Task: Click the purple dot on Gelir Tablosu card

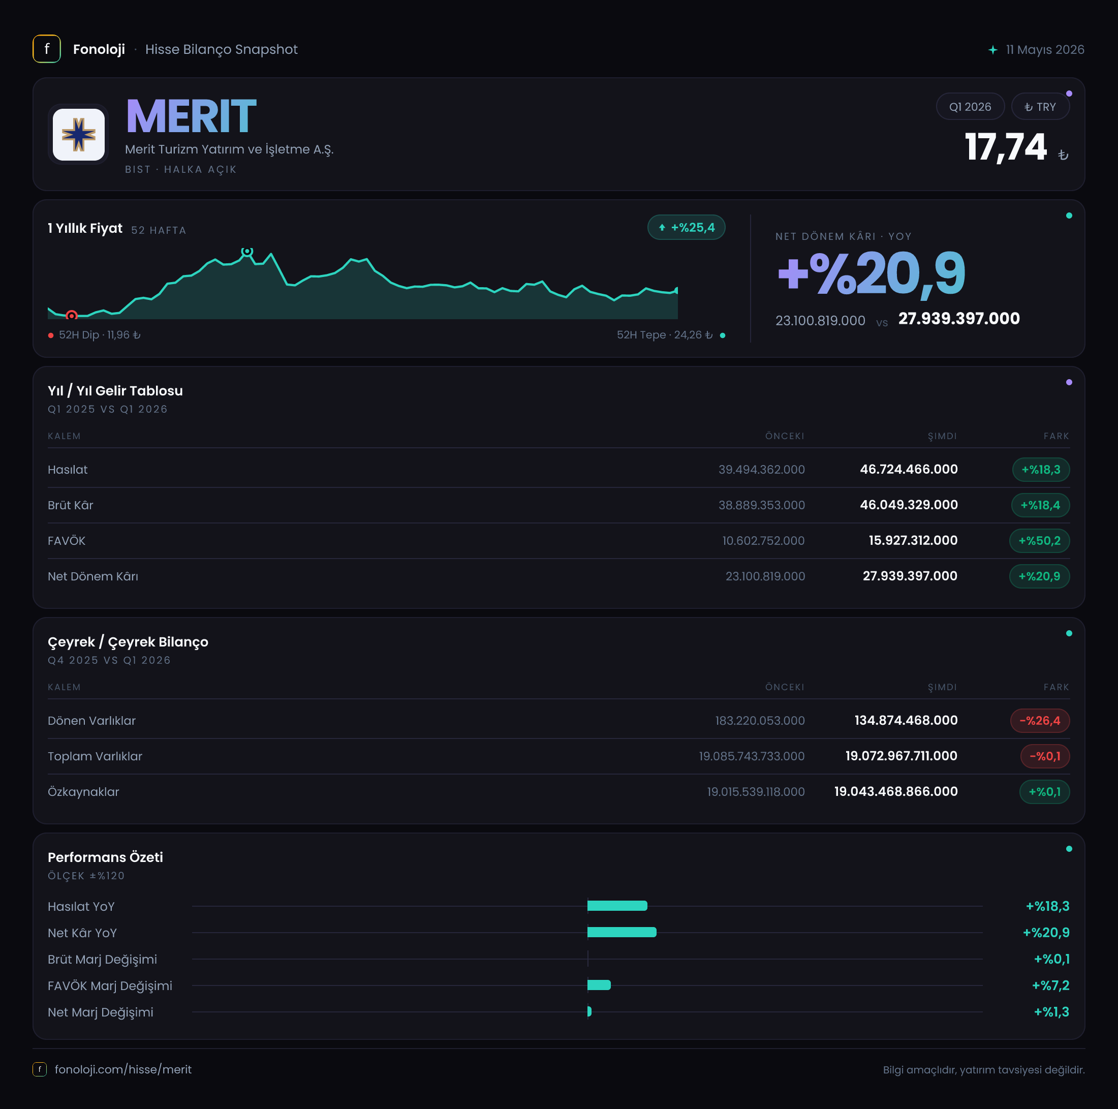Action: pyautogui.click(x=1069, y=382)
